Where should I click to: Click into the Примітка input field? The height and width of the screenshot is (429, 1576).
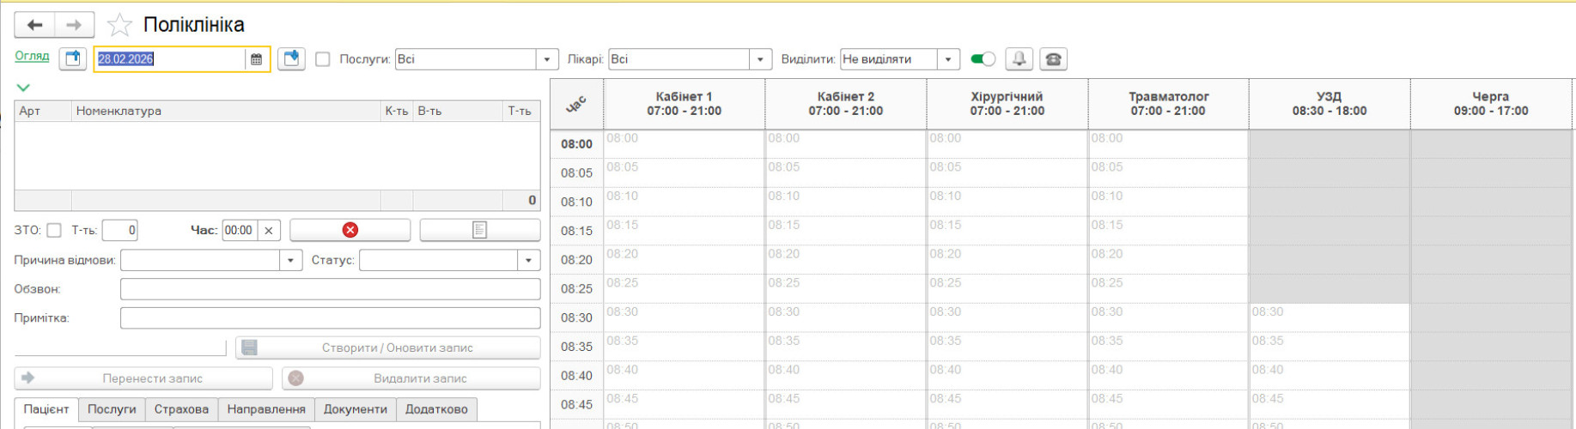(330, 318)
